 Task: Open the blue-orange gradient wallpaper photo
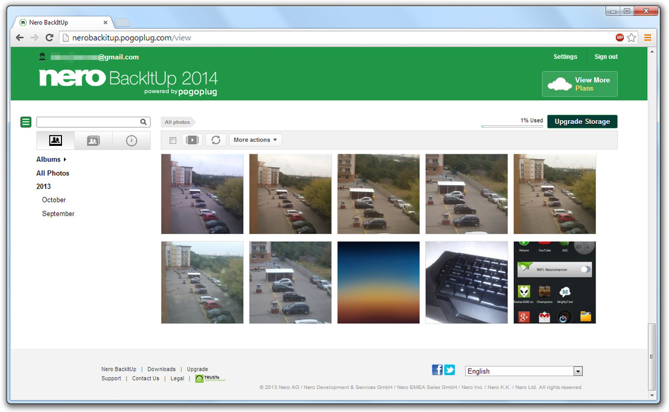378,283
